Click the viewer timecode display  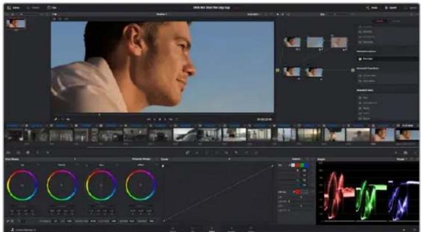(264, 119)
